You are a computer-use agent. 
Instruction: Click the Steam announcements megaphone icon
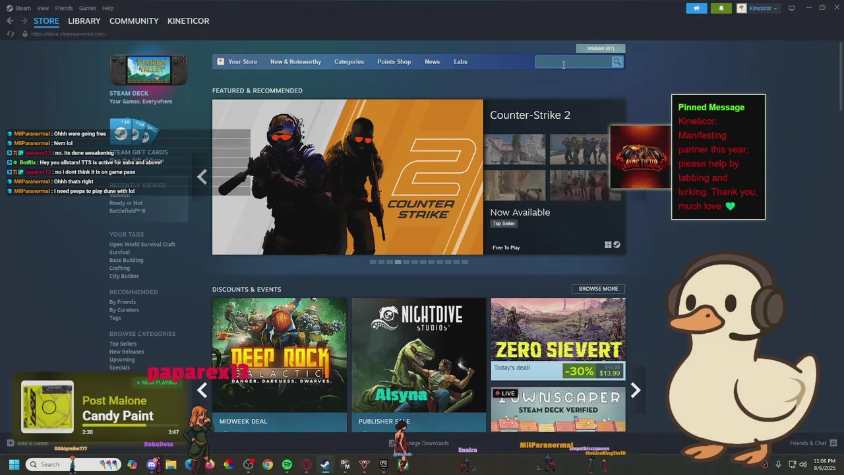pyautogui.click(x=696, y=8)
